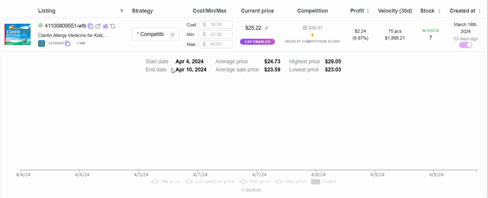Click the price history chart icon
The image size is (488, 198).
click(x=105, y=26)
